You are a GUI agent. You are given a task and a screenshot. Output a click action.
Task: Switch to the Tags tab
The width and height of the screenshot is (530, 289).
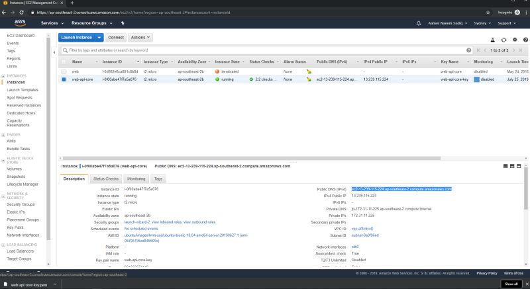point(158,179)
